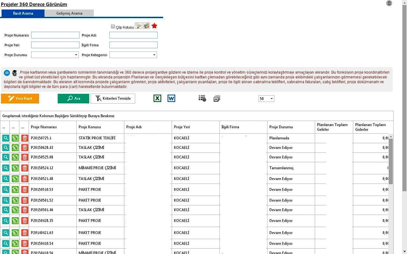Click the Kriterleri Temizle button
The height and width of the screenshot is (254, 407).
click(x=113, y=98)
